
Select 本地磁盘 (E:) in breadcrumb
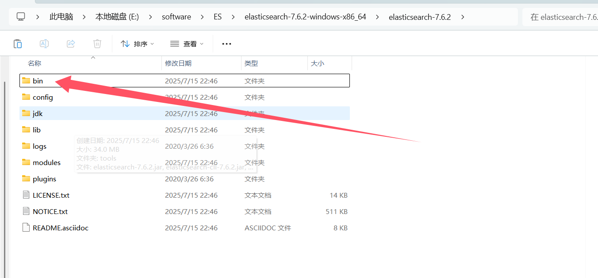(117, 17)
